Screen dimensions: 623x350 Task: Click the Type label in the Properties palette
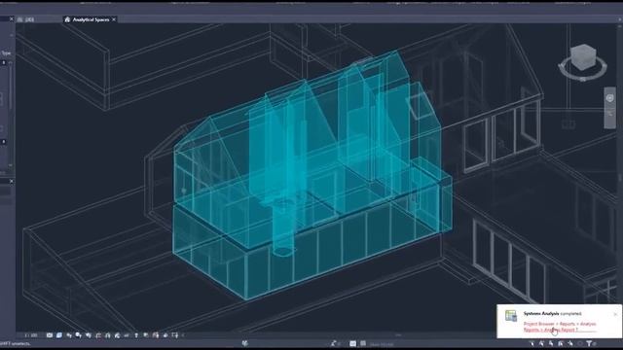coord(7,52)
